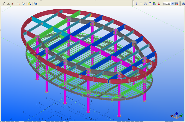
Task: Click the red flag icon in left toolbar
Action: point(12,3)
